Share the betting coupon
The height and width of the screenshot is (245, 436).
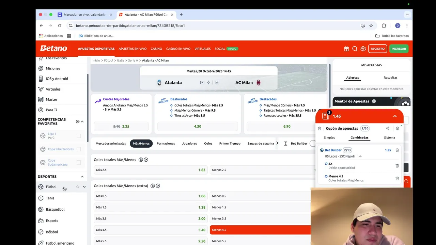point(387,128)
